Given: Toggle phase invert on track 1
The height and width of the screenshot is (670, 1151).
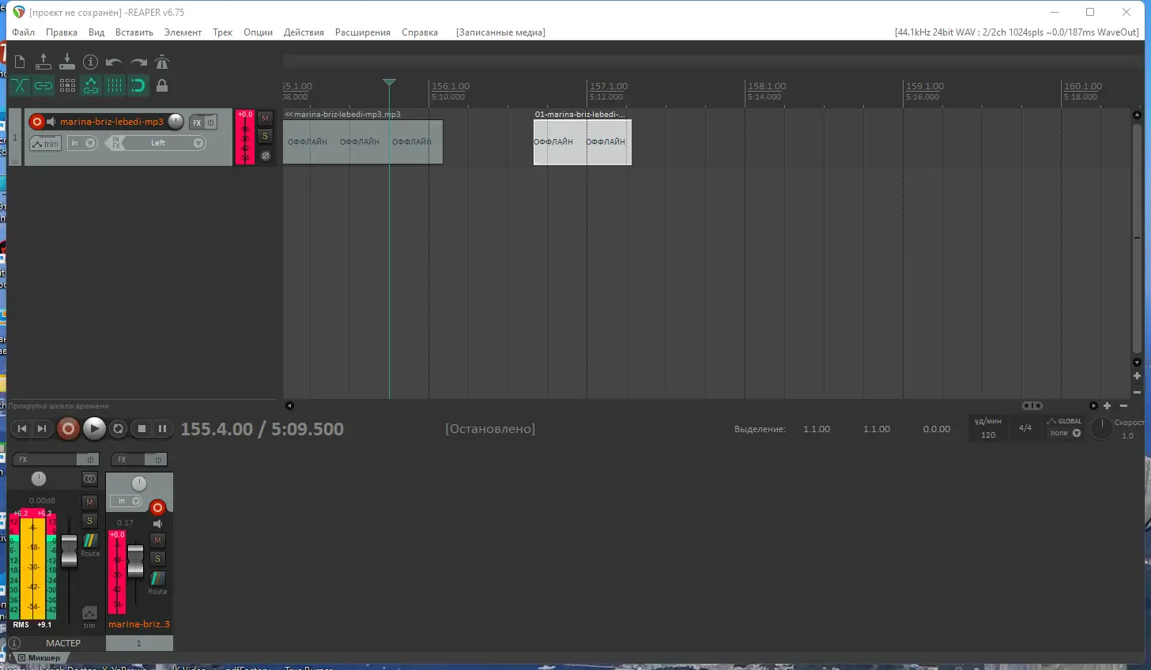Looking at the screenshot, I should 266,156.
